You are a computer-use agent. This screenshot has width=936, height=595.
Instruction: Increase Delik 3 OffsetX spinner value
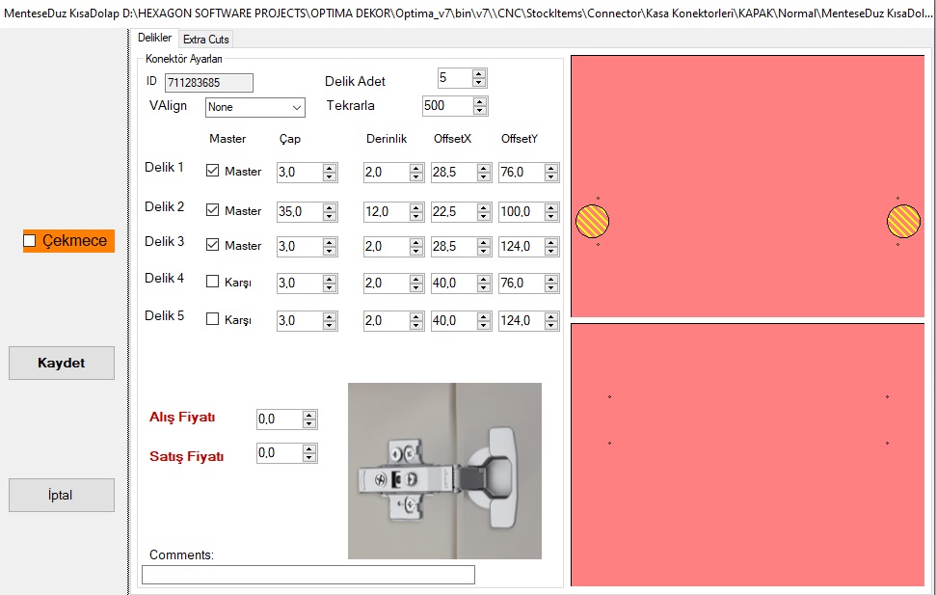pyautogui.click(x=484, y=242)
